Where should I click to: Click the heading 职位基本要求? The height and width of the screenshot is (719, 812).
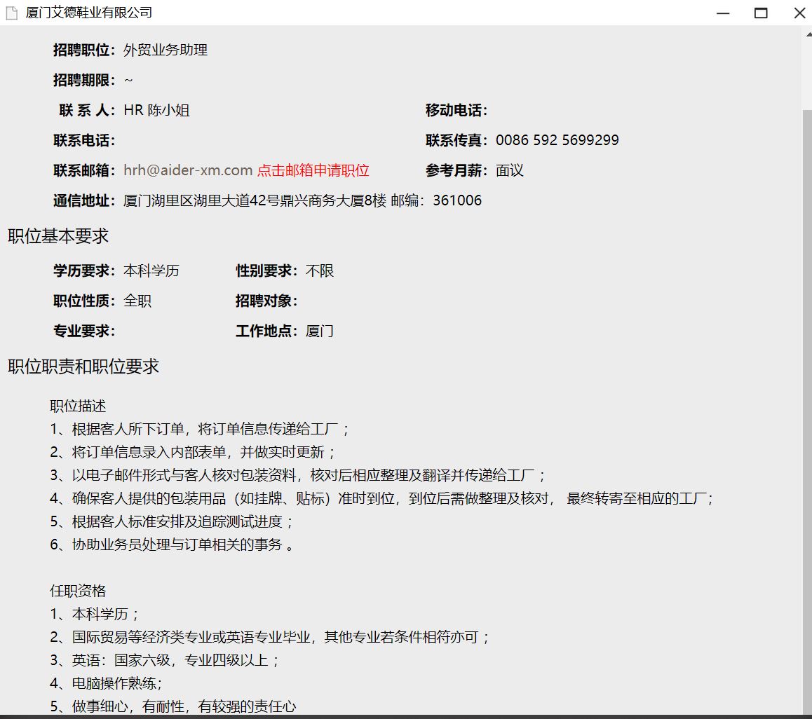pos(58,236)
